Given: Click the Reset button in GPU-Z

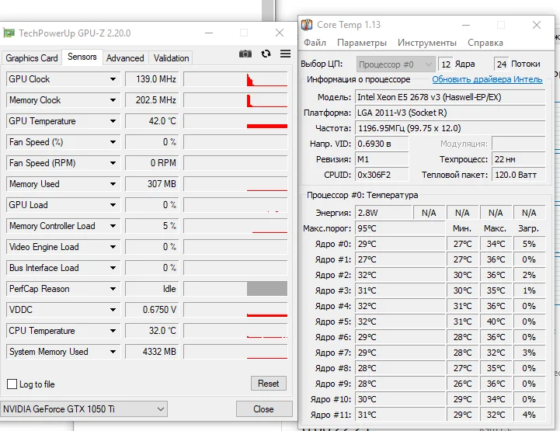Looking at the screenshot, I should click(268, 384).
